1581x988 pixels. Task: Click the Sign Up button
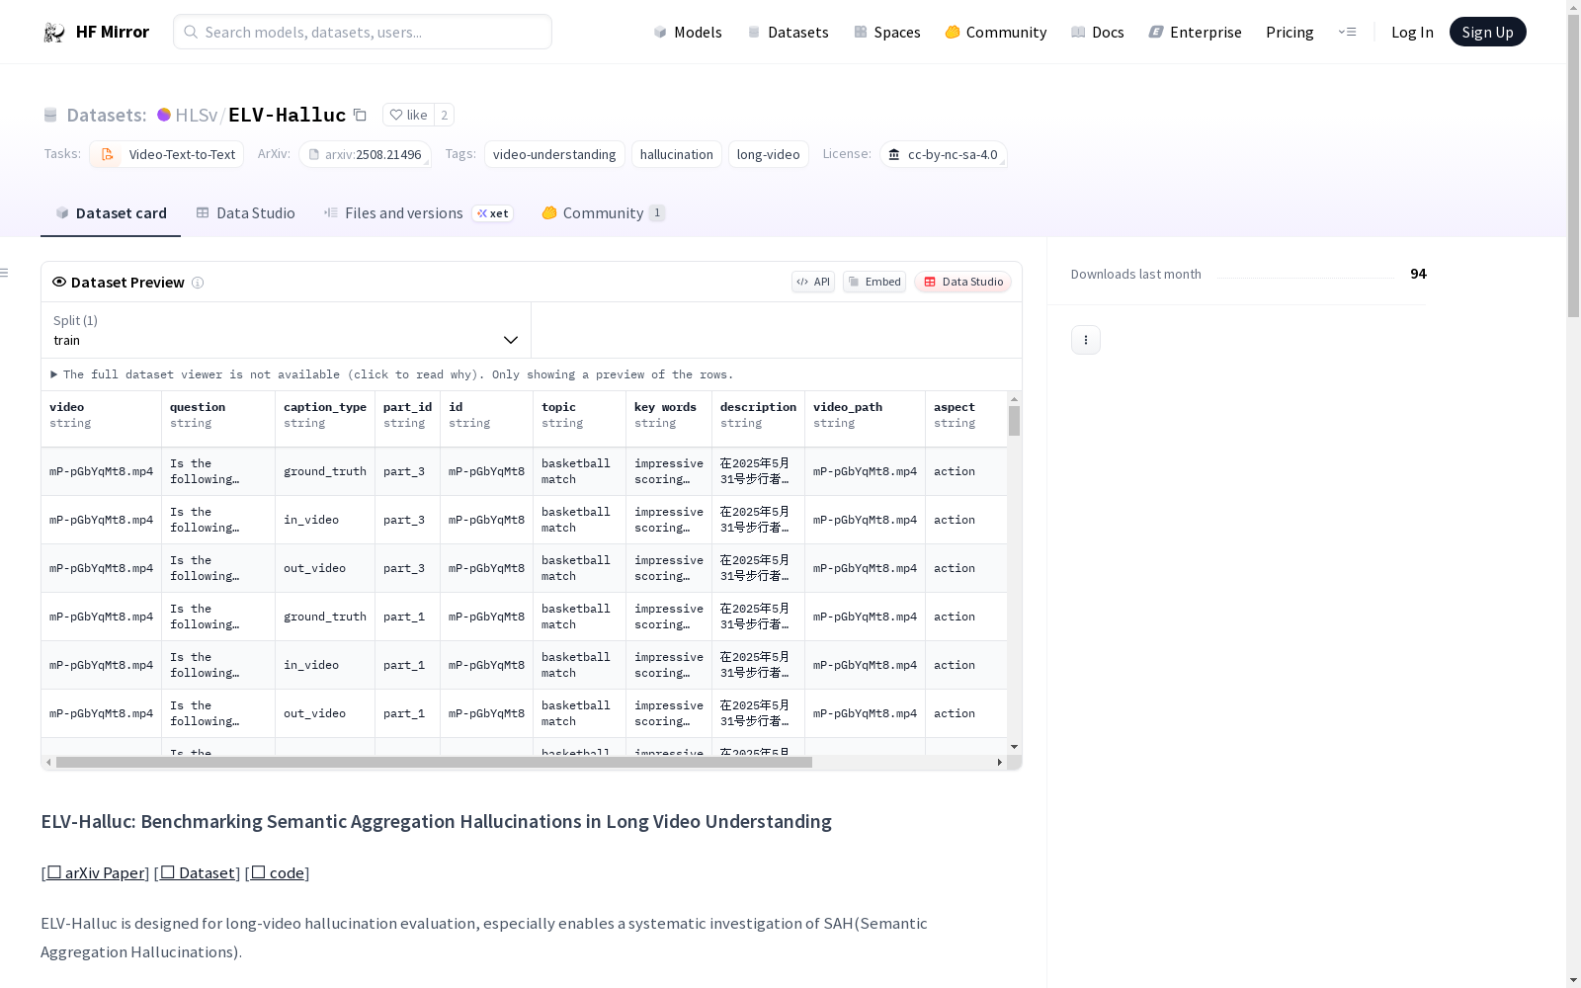pyautogui.click(x=1488, y=32)
